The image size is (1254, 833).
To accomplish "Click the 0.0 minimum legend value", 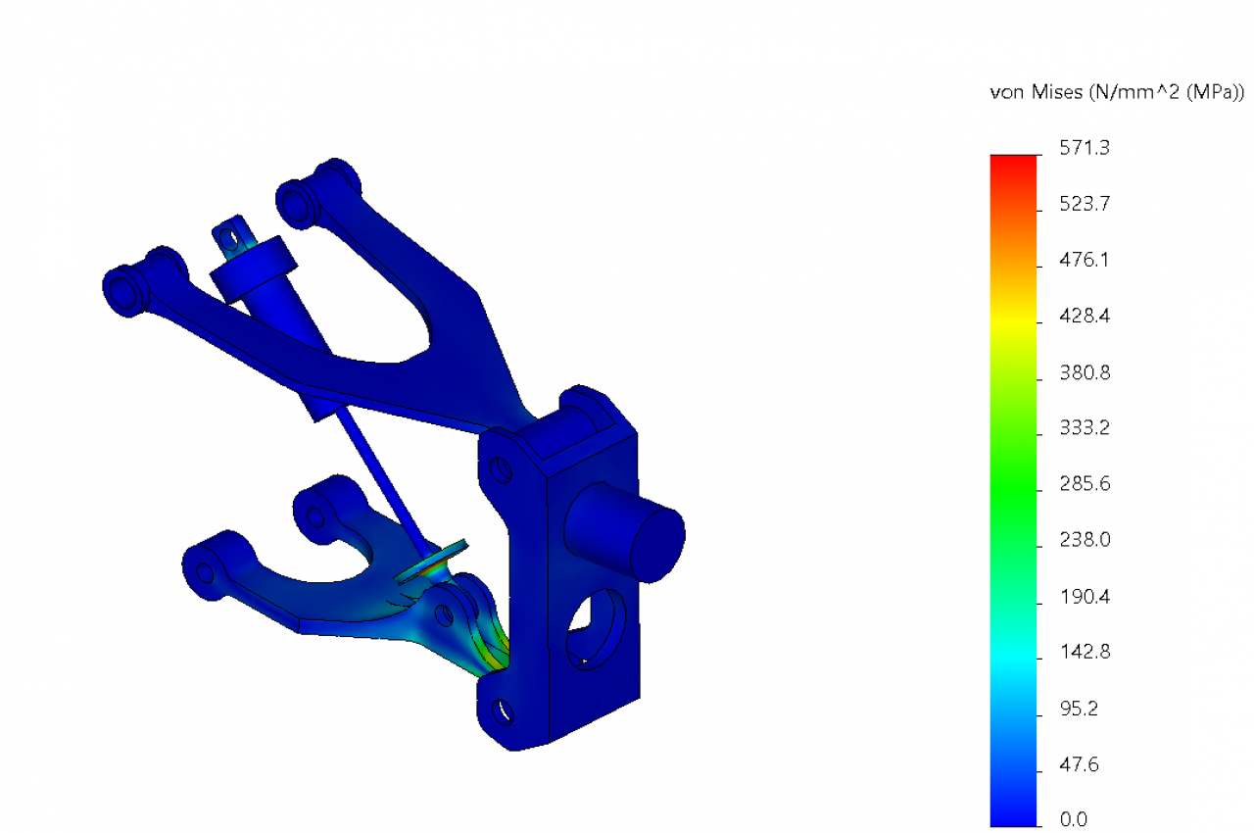I will [x=1074, y=820].
